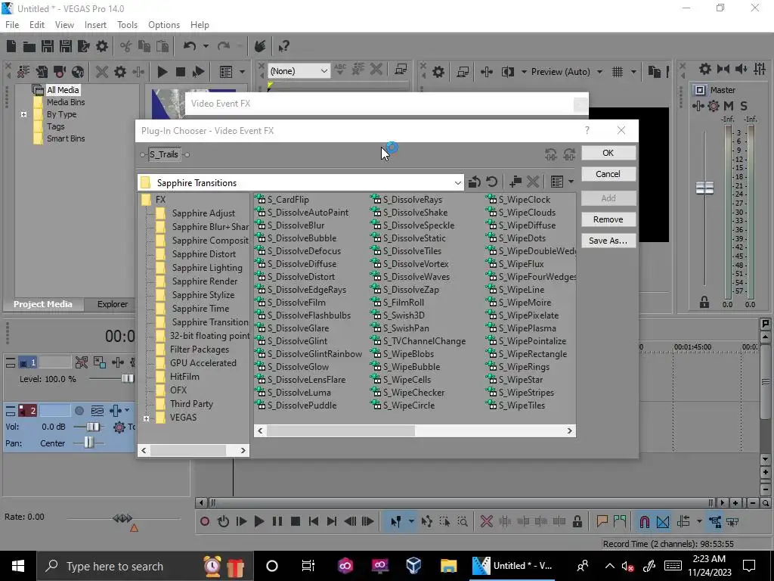The height and width of the screenshot is (581, 774).
Task: Open project Properties gear icon
Action: [x=102, y=46]
